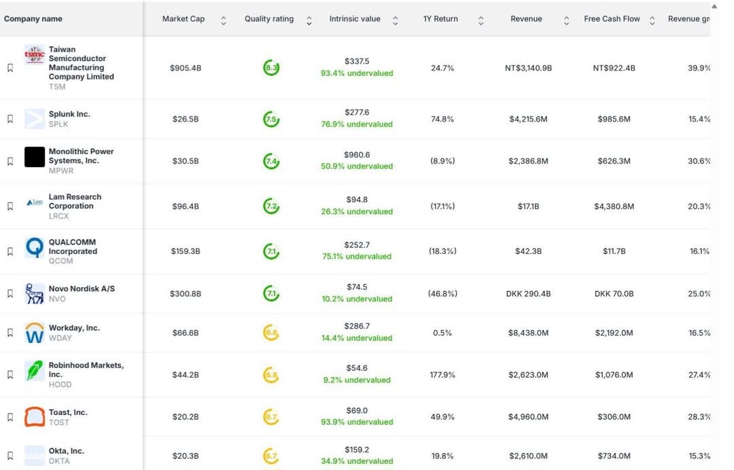Click the 7.2 quality rating gauge
The width and height of the screenshot is (734, 470).
point(271,206)
